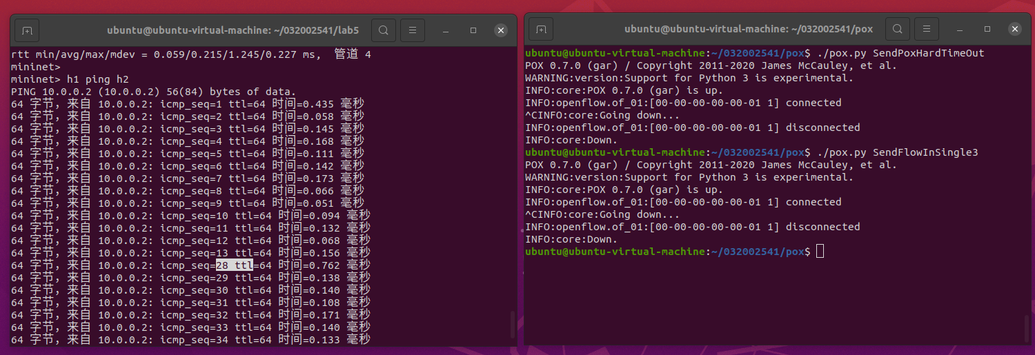Viewport: 1035px width, 355px height.
Task: Close the lab5 terminal window
Action: (501, 30)
